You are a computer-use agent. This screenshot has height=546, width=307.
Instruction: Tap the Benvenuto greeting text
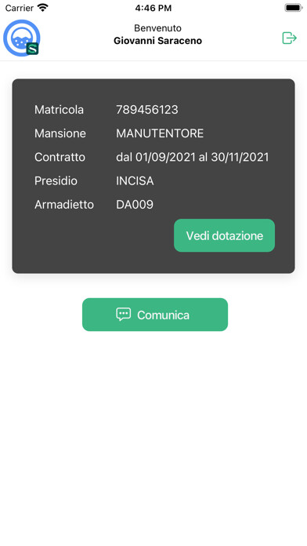(158, 28)
